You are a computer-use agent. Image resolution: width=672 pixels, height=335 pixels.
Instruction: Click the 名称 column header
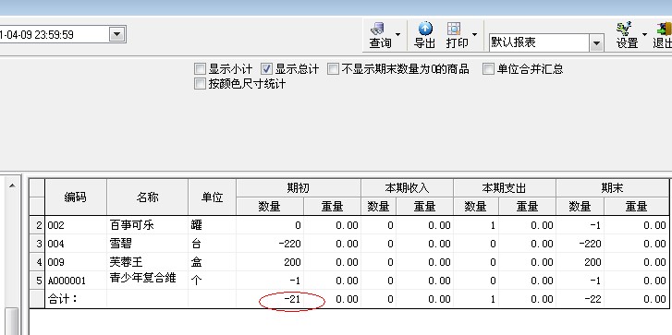point(147,197)
